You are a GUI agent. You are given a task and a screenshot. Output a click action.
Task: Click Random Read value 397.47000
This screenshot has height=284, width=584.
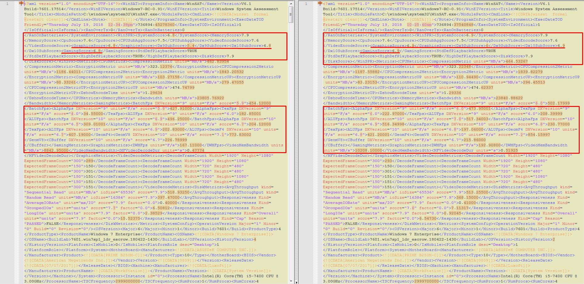[x=169, y=197]
